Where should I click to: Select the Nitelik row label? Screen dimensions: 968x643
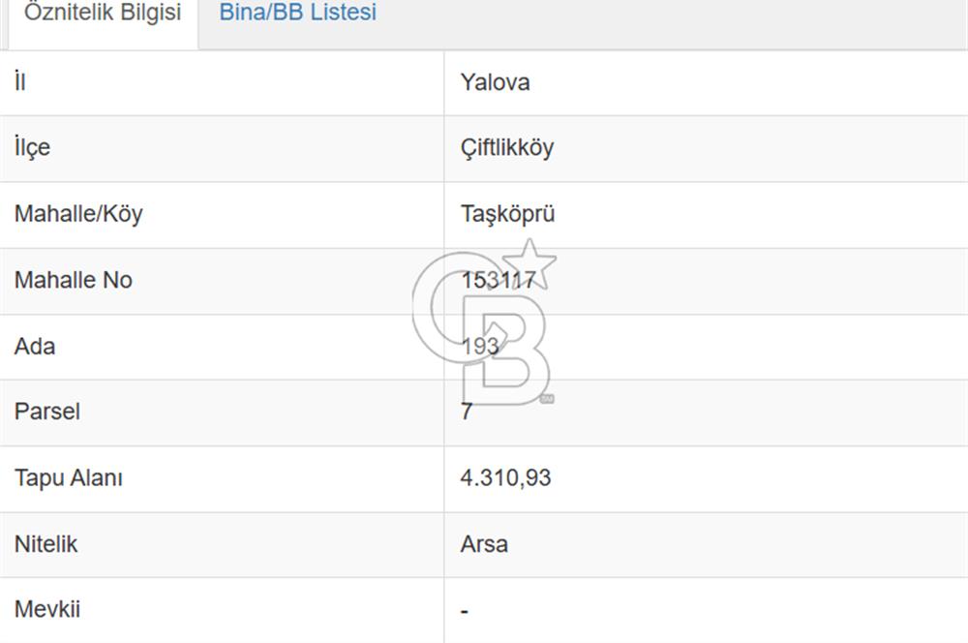click(45, 543)
